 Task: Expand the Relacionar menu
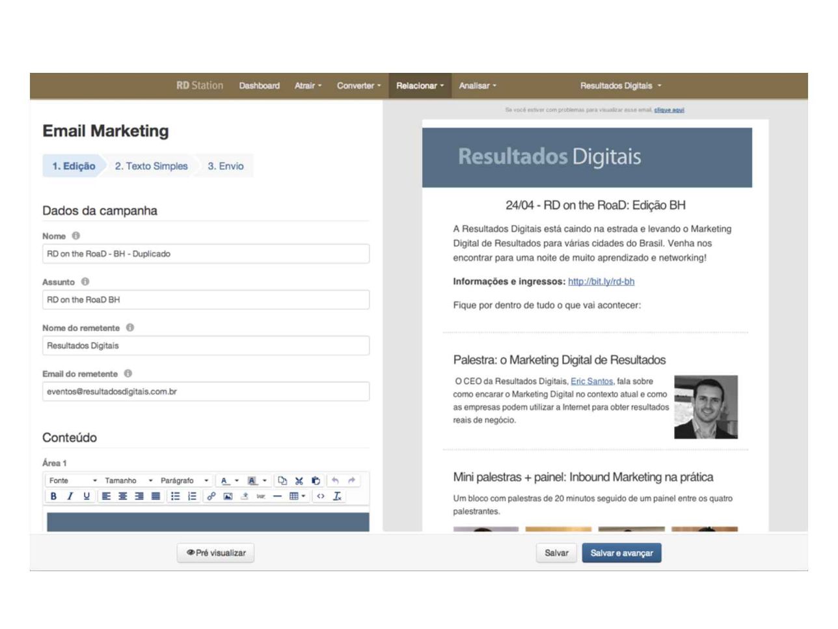click(x=420, y=85)
